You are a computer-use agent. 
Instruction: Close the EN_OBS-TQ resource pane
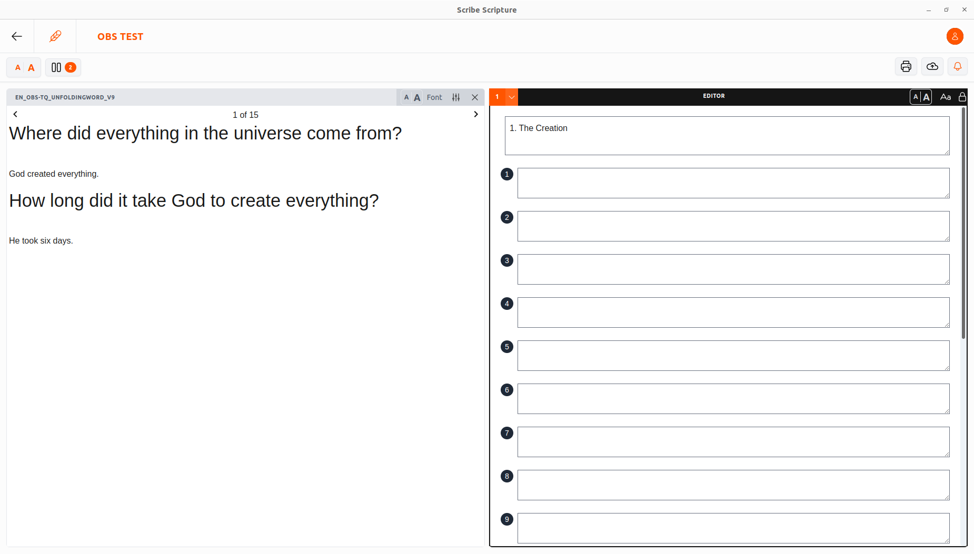coord(475,97)
